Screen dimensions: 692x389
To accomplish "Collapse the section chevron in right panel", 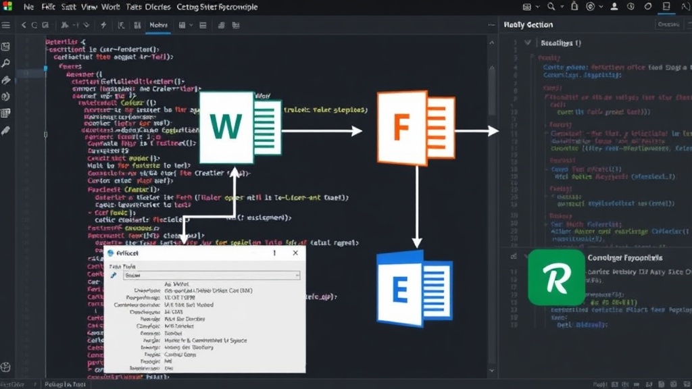I will (x=527, y=43).
